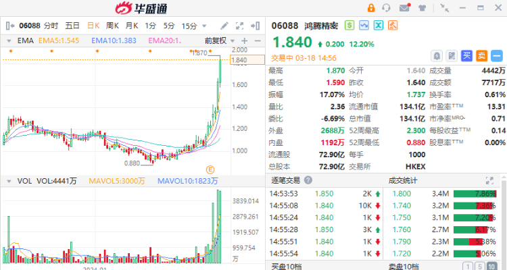The image size is (507, 270).
Task: Open the mail messages icon
Action: (404, 7)
